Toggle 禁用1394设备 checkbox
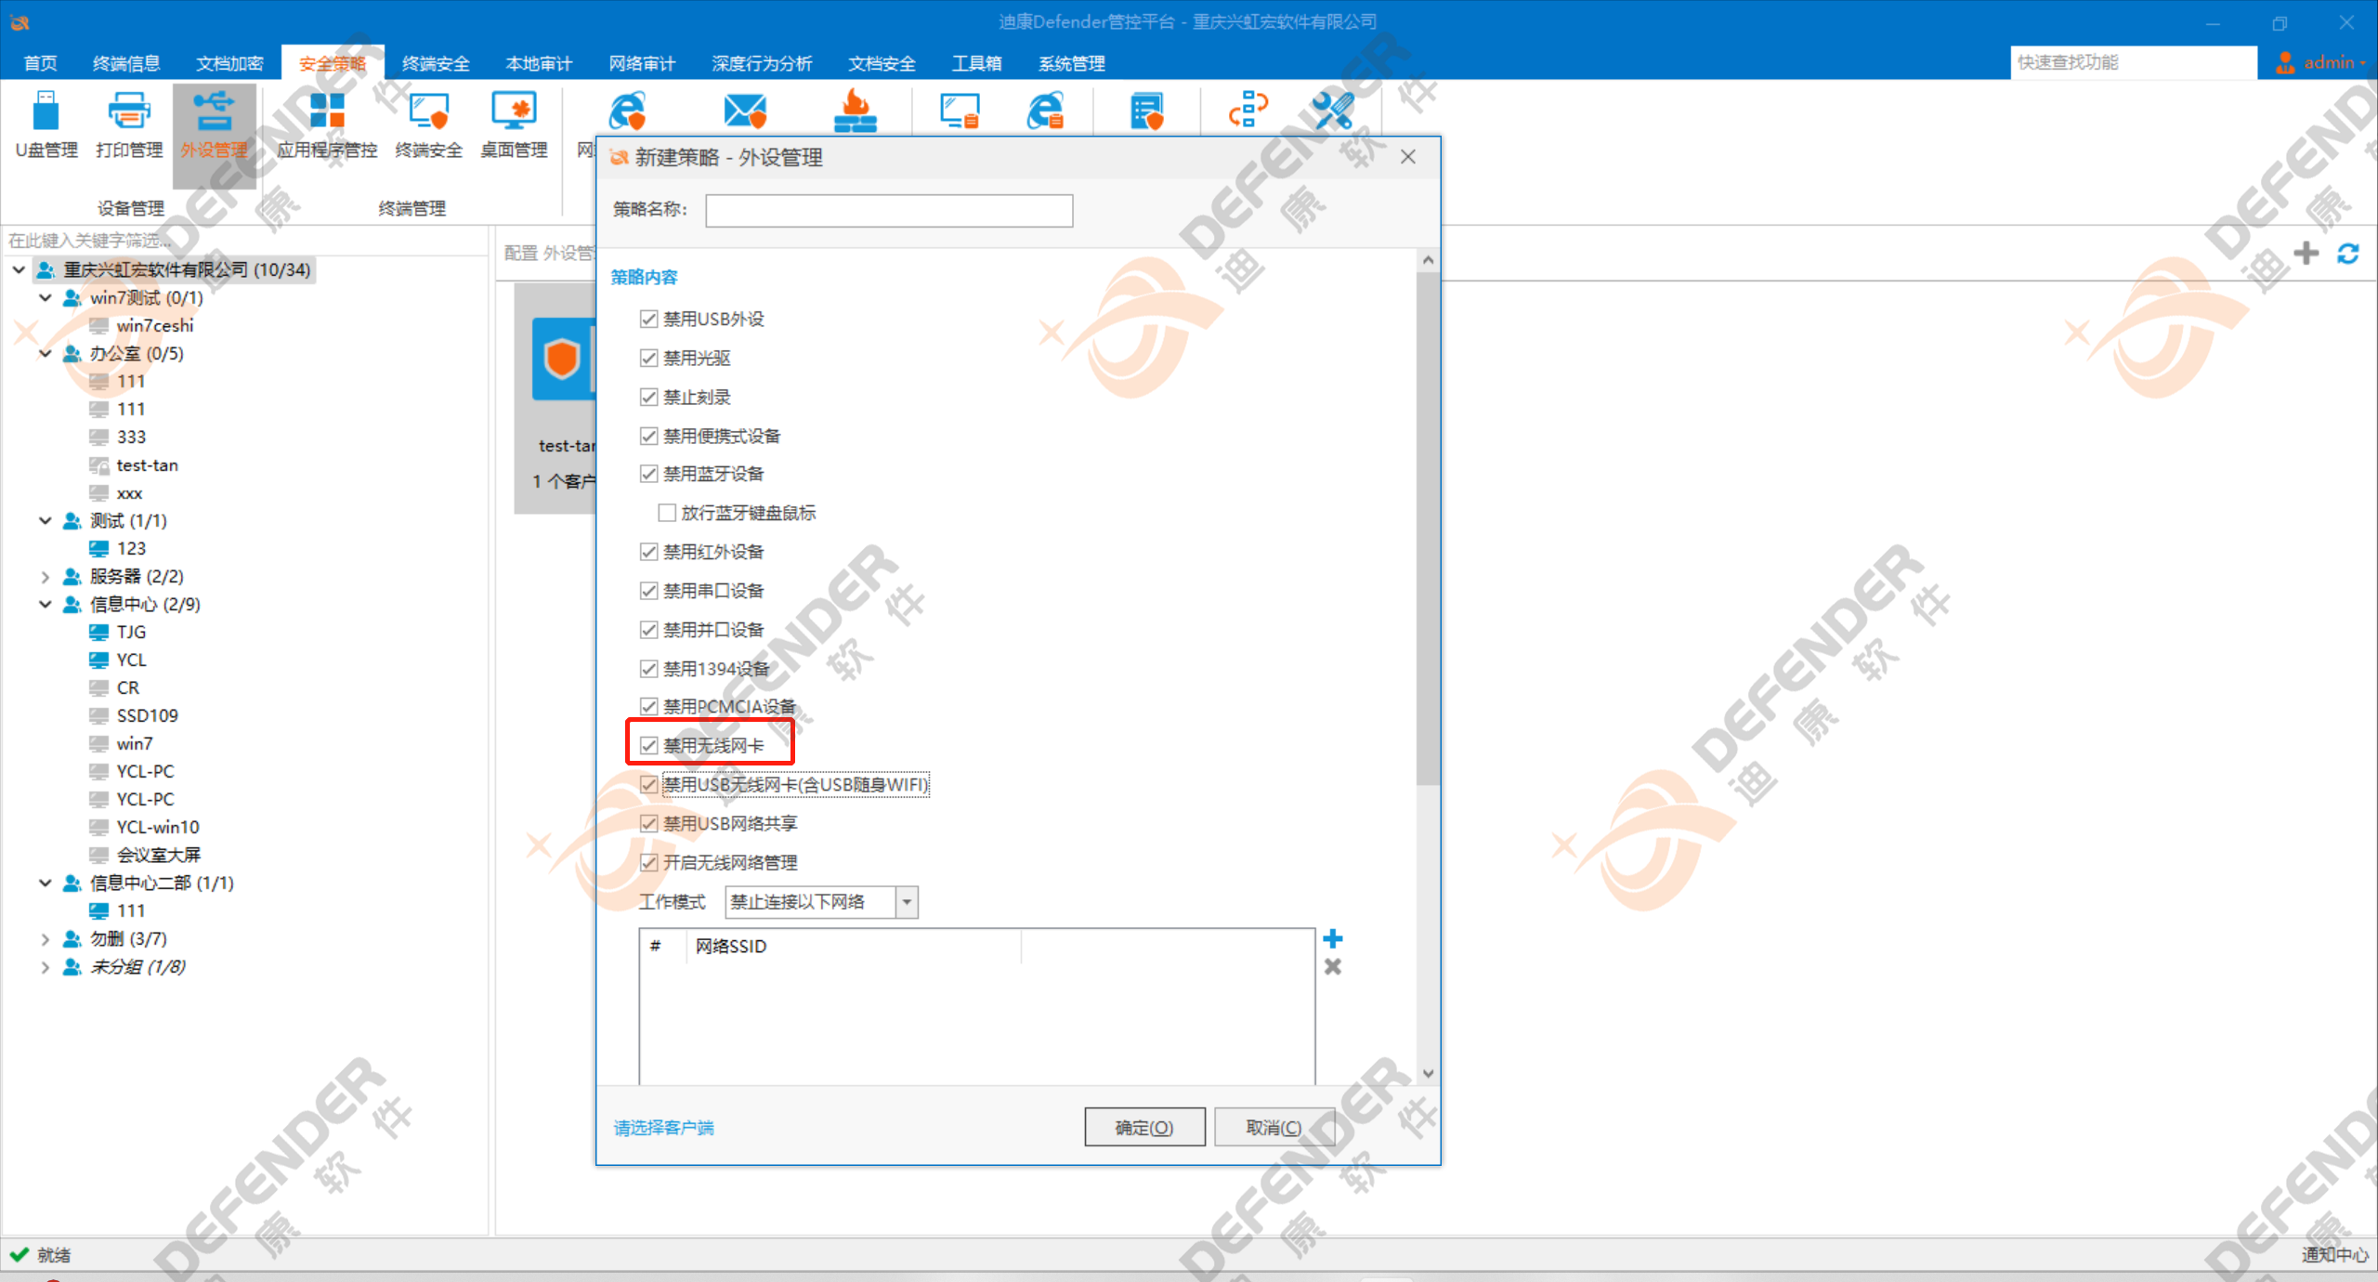This screenshot has height=1282, width=2378. [648, 669]
